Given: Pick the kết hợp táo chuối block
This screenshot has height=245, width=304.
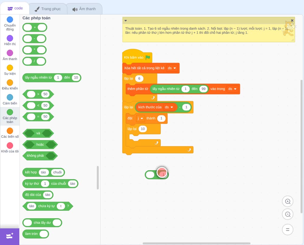Looking at the screenshot, I should coord(43,172).
